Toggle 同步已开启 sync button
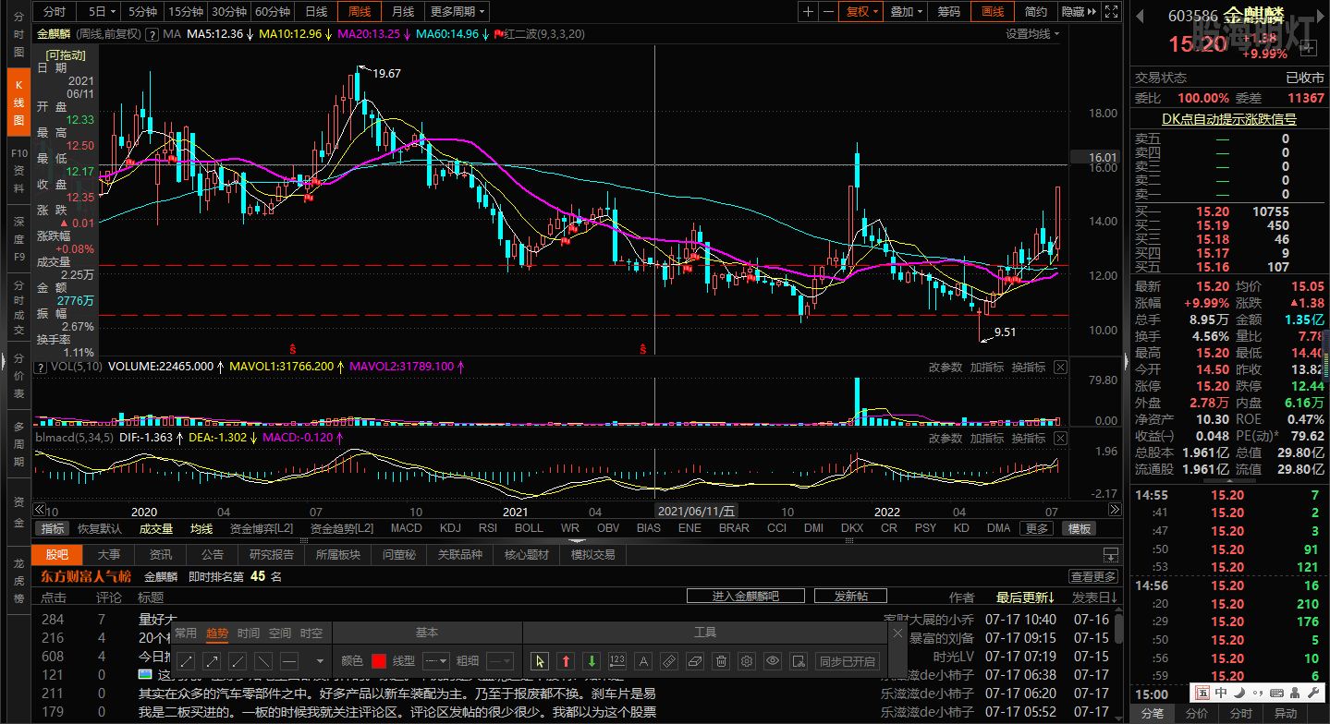The image size is (1330, 724). tap(847, 661)
